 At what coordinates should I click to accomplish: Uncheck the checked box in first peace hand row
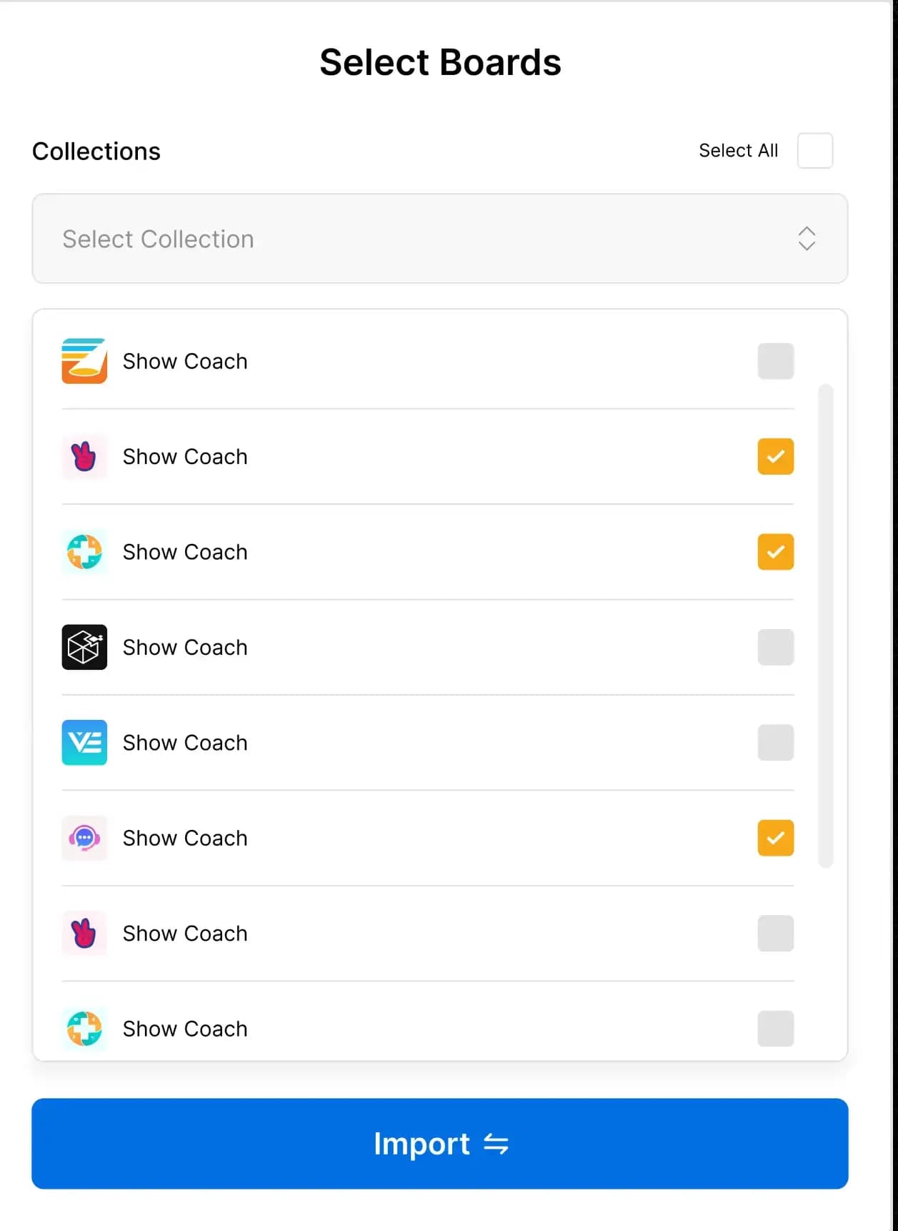pyautogui.click(x=776, y=456)
